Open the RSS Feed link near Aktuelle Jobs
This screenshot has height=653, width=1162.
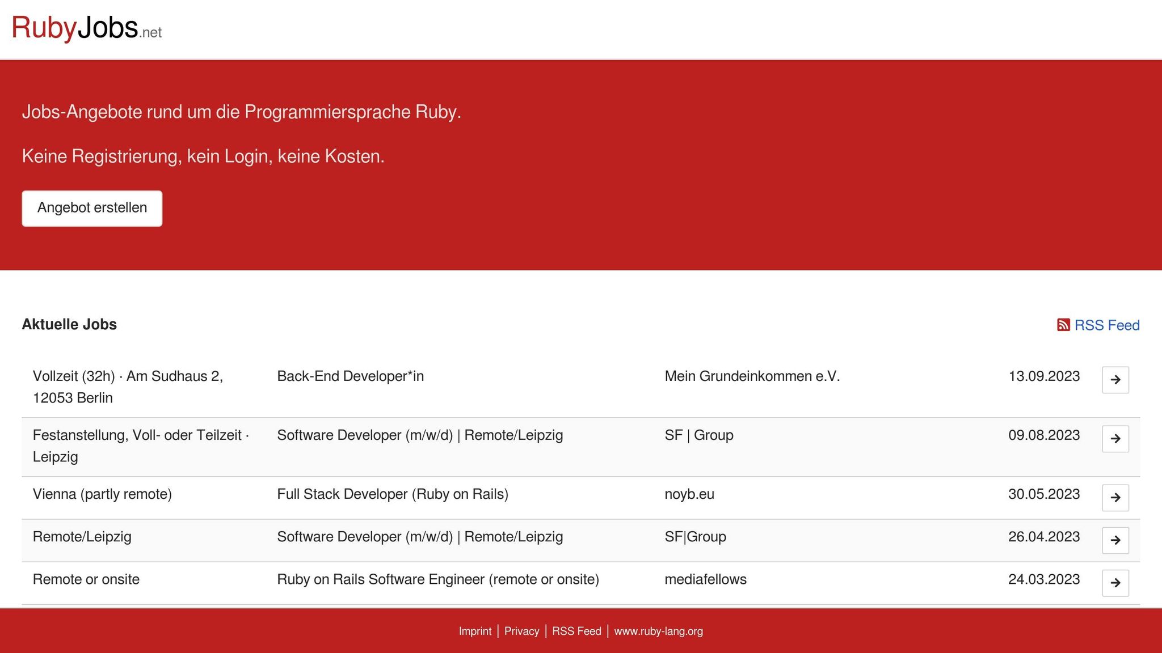tap(1107, 325)
